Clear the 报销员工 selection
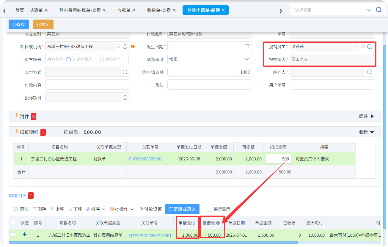The height and width of the screenshot is (247, 388). 362,47
